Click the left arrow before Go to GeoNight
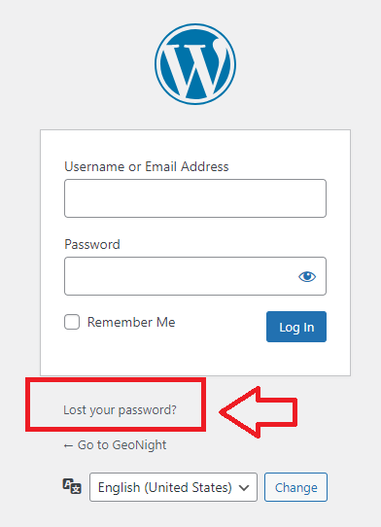Screen dimensions: 381x527 [x=68, y=446]
